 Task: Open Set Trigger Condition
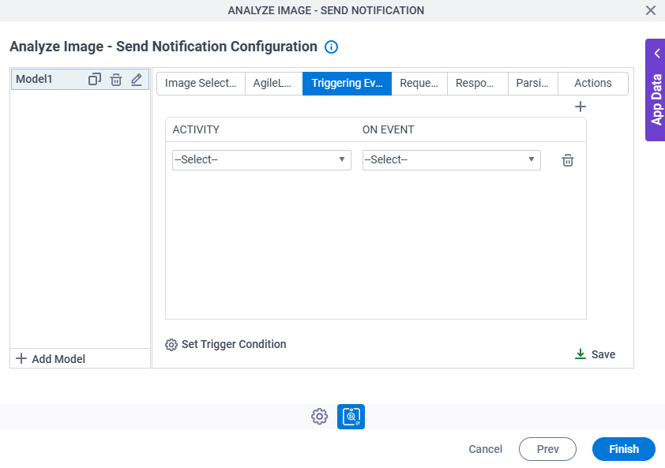point(226,344)
